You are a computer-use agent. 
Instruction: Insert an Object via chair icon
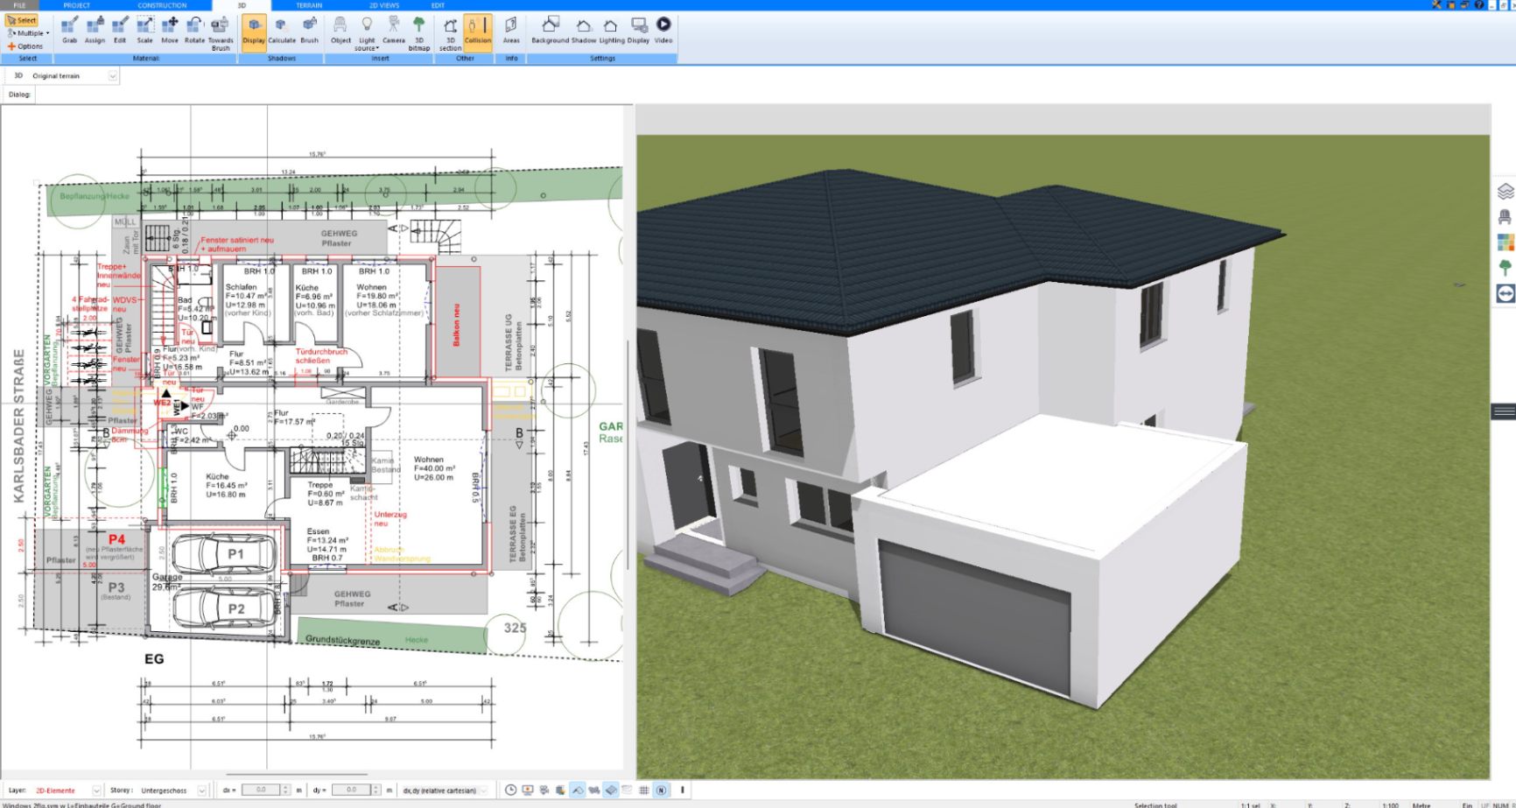(x=340, y=30)
